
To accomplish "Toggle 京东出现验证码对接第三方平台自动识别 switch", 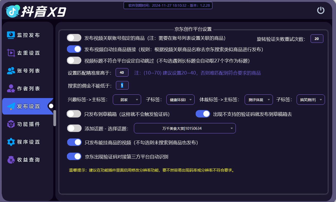I will 74,156.
